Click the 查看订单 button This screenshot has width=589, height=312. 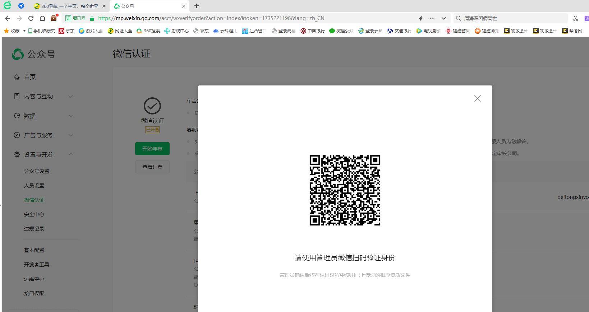tap(152, 167)
